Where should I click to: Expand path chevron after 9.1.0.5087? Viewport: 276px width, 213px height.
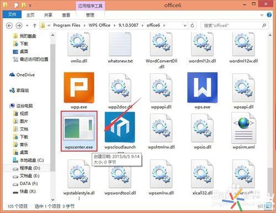[142, 25]
